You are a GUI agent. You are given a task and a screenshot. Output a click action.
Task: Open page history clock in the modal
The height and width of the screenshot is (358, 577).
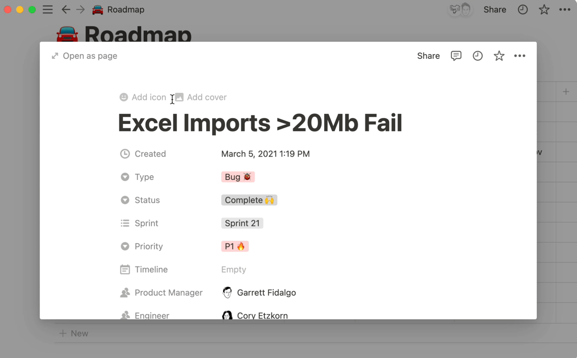(477, 56)
